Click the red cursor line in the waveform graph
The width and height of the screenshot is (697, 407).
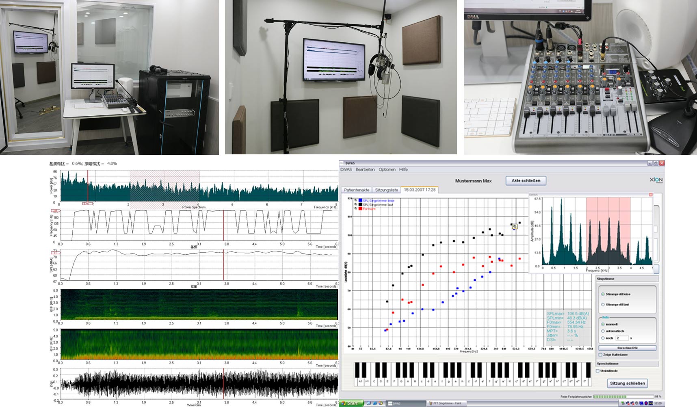tap(223, 383)
